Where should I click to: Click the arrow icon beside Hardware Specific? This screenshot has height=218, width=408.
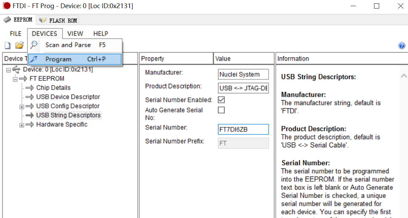point(31,125)
